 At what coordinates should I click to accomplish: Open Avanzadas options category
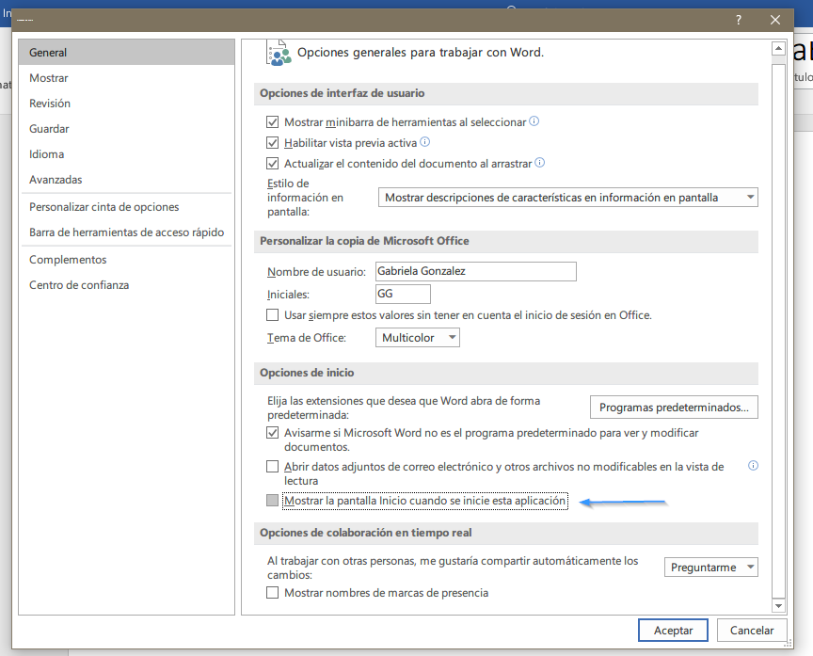point(126,180)
